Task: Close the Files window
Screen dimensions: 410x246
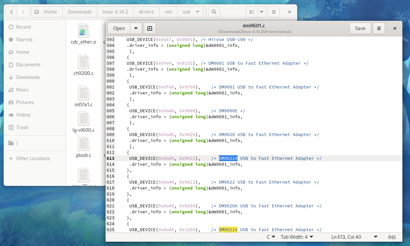Action: [290, 12]
